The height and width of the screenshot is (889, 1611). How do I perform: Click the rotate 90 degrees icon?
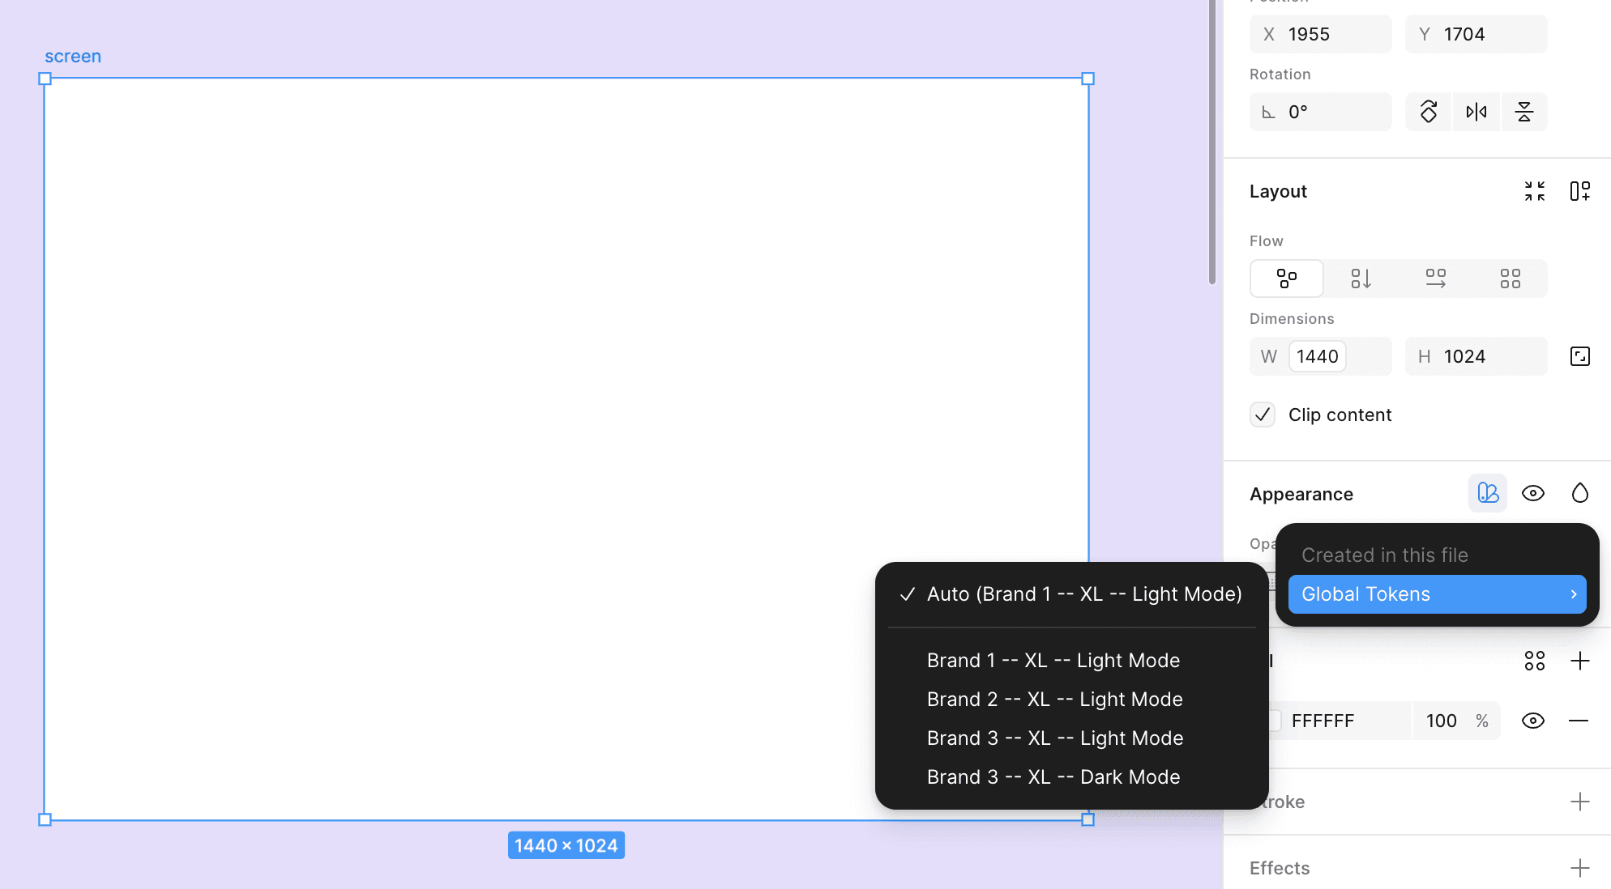[1429, 112]
